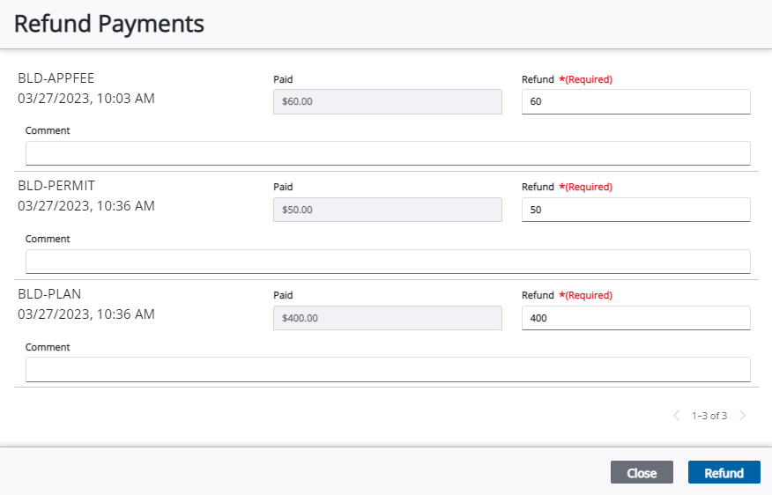Click the "1–3 of 3" page indicator

[x=709, y=416]
